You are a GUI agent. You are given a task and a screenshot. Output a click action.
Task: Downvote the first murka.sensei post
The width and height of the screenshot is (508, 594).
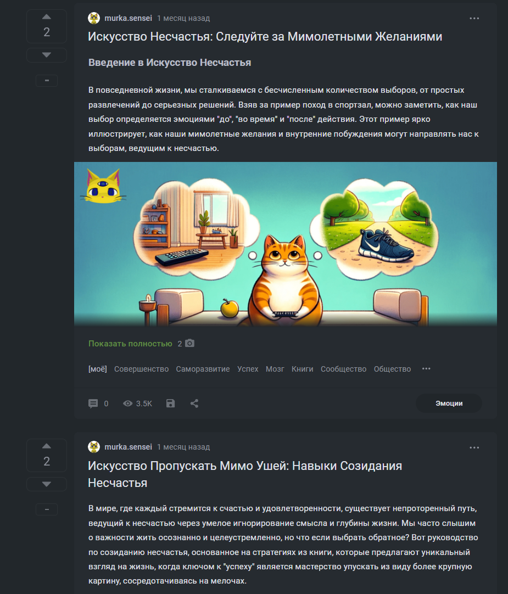click(x=47, y=55)
